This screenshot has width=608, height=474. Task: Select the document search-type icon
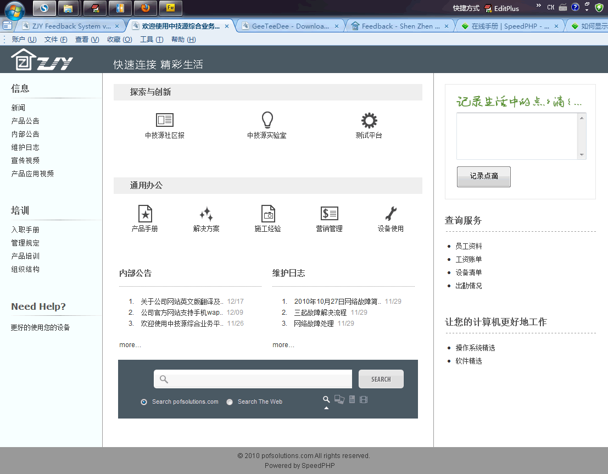[x=352, y=399]
